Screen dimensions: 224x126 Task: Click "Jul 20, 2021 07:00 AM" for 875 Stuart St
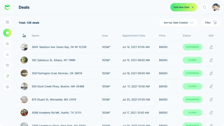coord(136,100)
